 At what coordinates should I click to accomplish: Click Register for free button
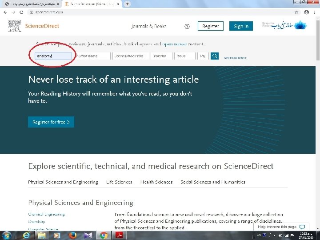[51, 122]
